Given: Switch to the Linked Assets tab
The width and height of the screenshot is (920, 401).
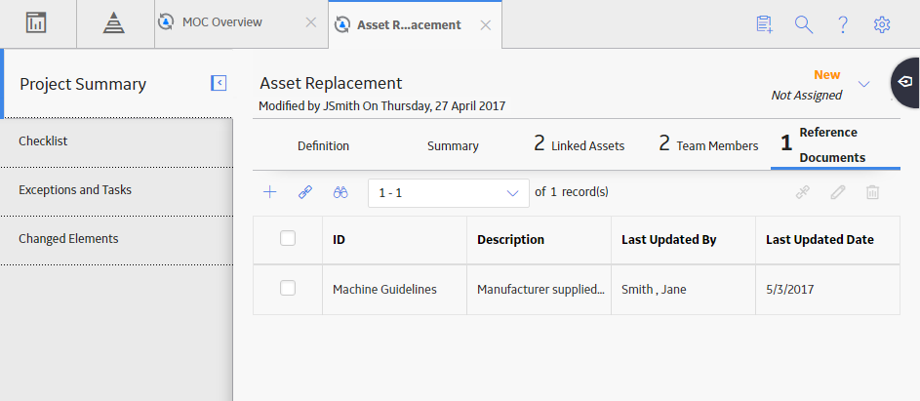Looking at the screenshot, I should coord(580,144).
